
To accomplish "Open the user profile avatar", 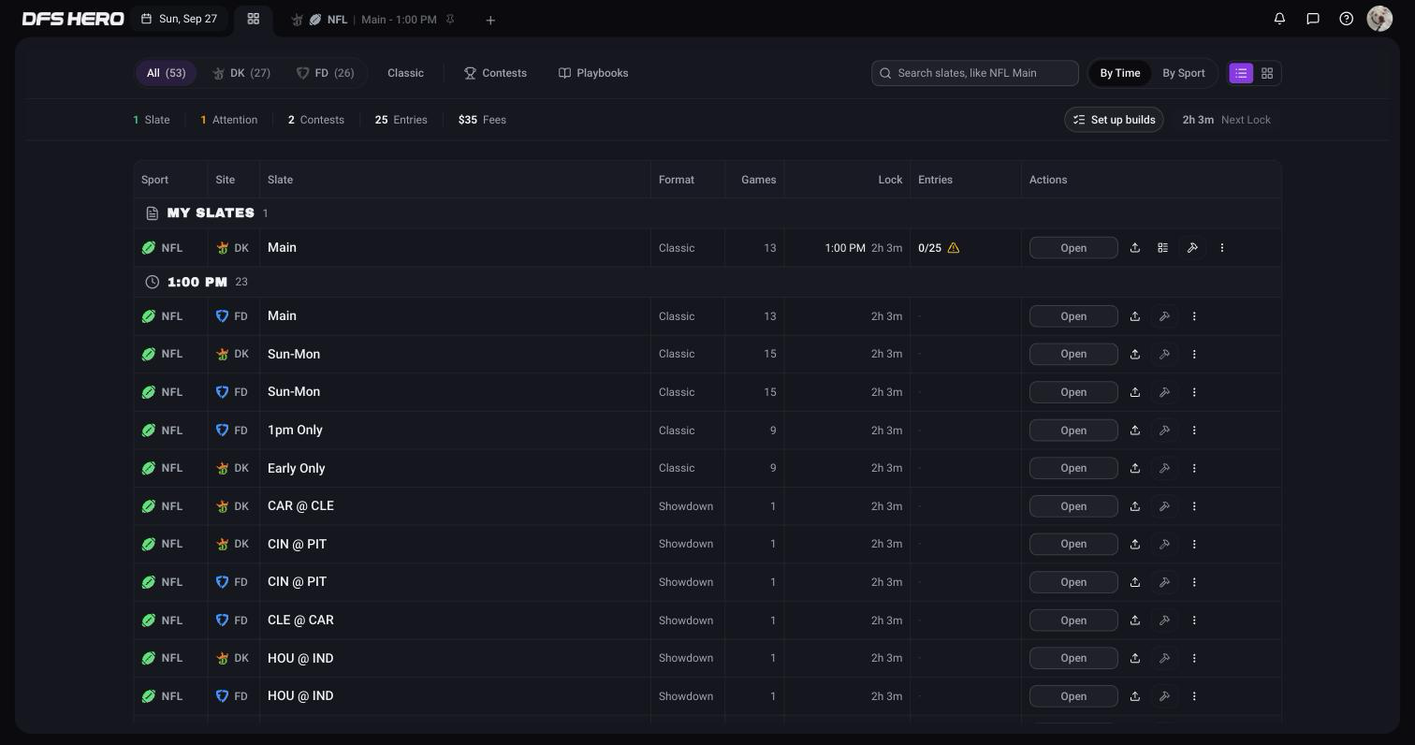I will click(x=1379, y=19).
